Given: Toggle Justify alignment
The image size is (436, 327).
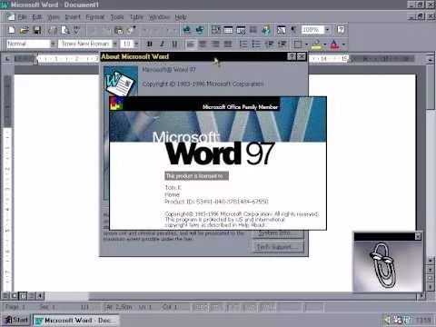Looking at the screenshot, I should [x=228, y=45].
